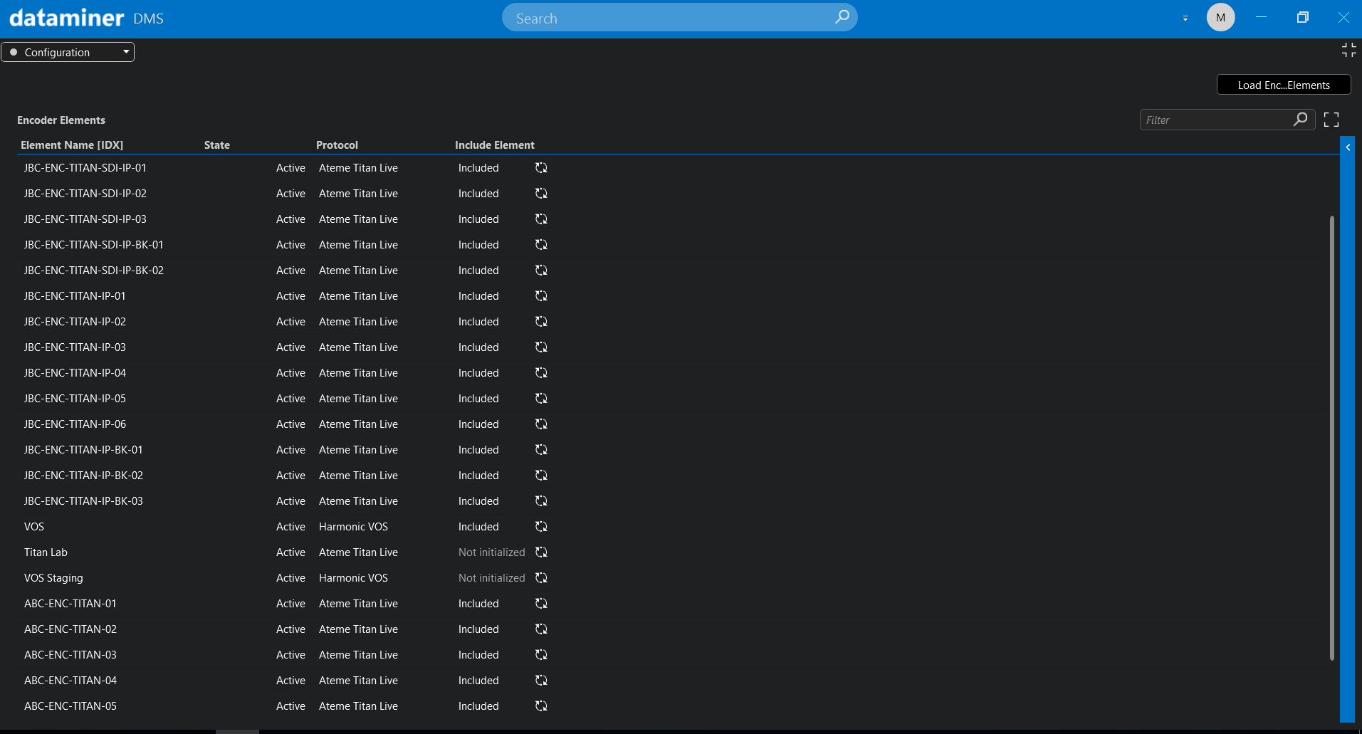Toggle include icon for JBC-ENC-TITAN-IP-BK-03
Screen dimensions: 1362x734
541,501
